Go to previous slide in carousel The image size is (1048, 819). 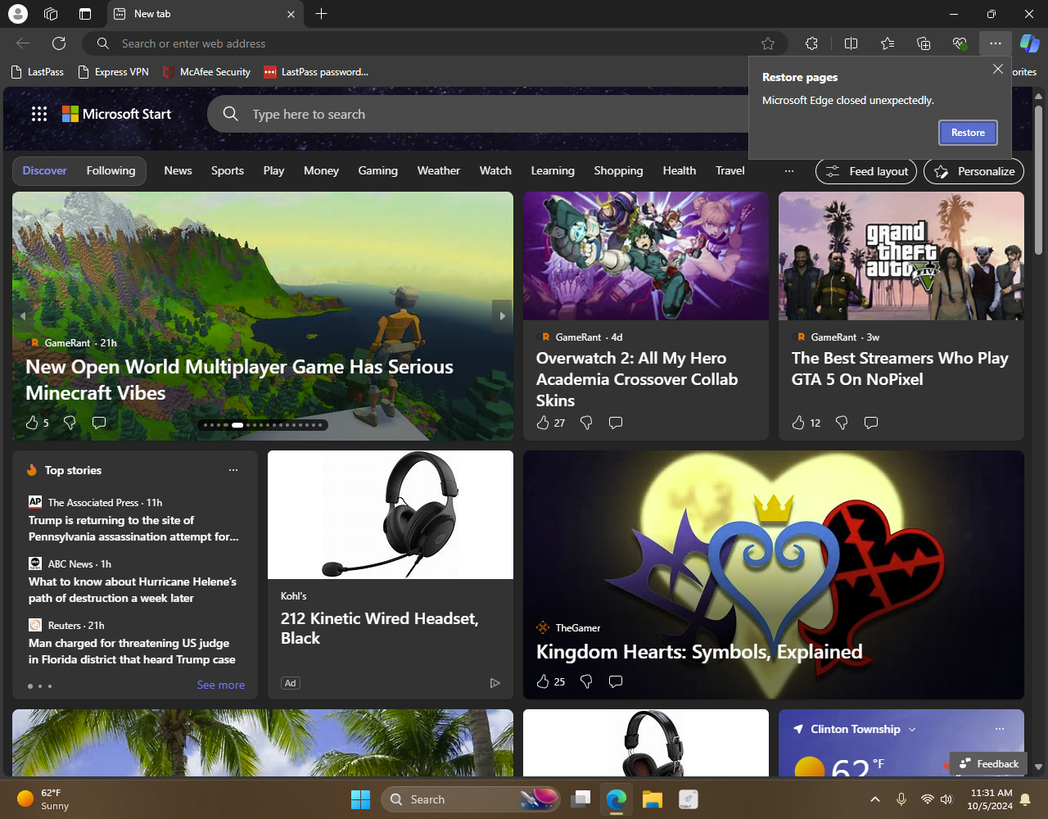(23, 316)
